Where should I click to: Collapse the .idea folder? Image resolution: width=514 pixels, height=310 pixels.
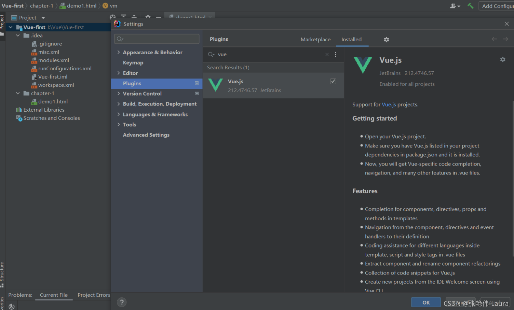pyautogui.click(x=18, y=36)
